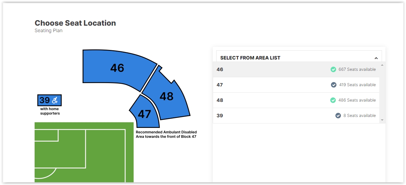Select block 47 on the seating map
This screenshot has width=406, height=185.
tap(144, 114)
